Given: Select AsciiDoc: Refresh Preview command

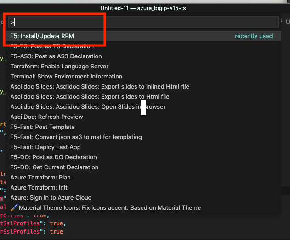Looking at the screenshot, I should 46,117.
